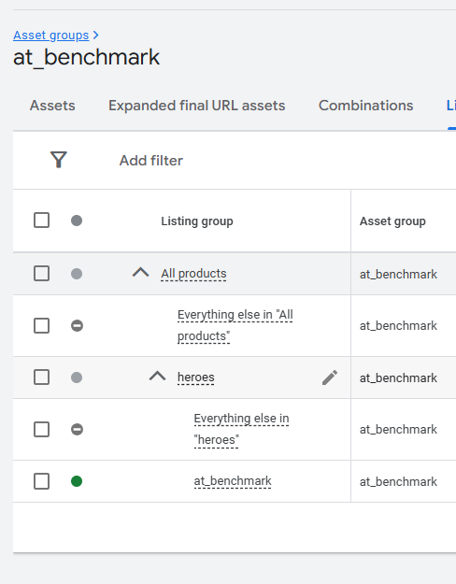Open the Combinations tab

click(x=366, y=106)
